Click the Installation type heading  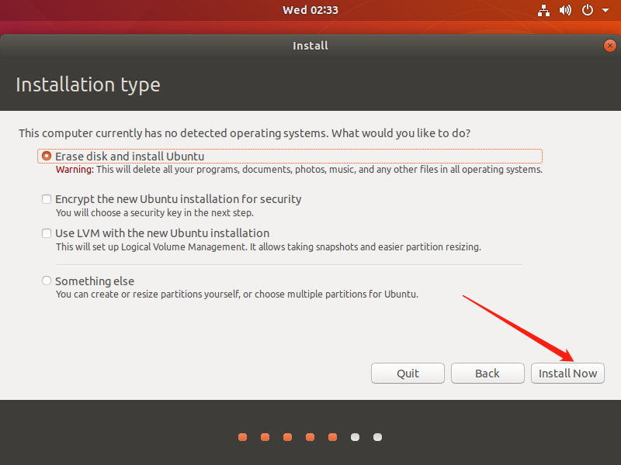88,85
